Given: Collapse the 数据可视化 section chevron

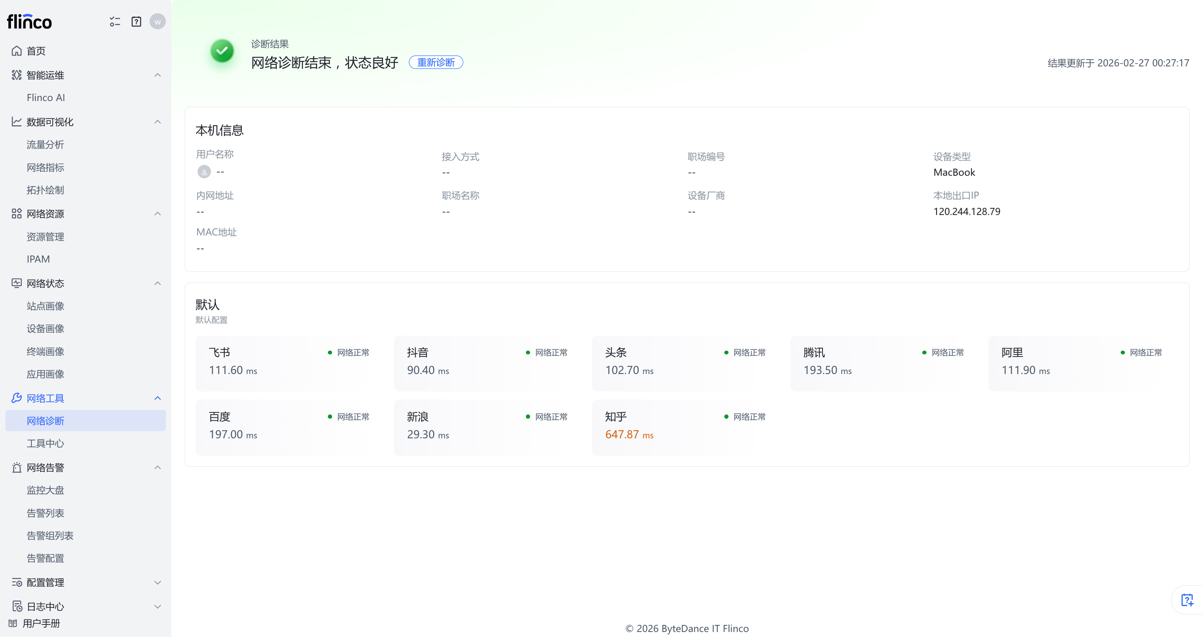Looking at the screenshot, I should tap(157, 122).
